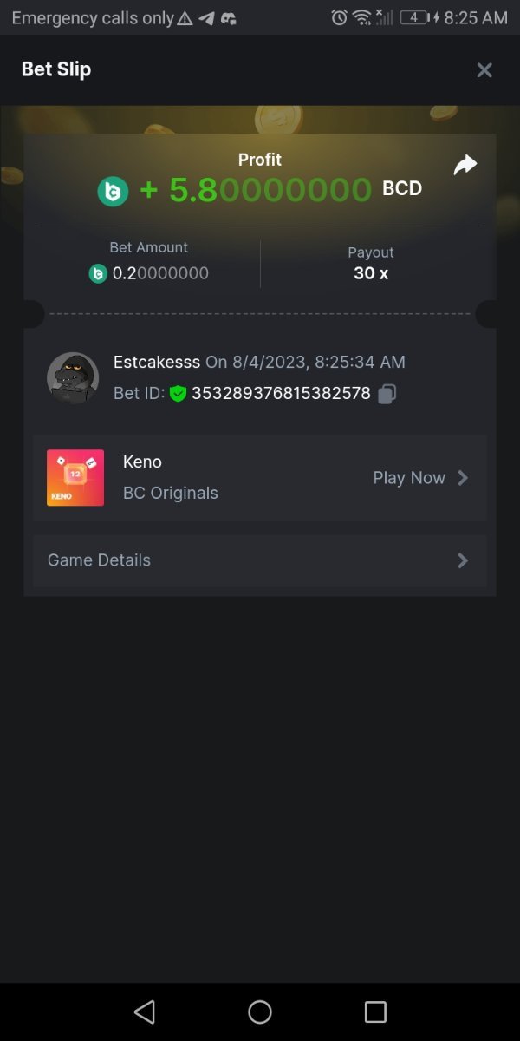Tap the BCD coin icon beside profit
Viewport: 520px width, 1041px height.
113,191
